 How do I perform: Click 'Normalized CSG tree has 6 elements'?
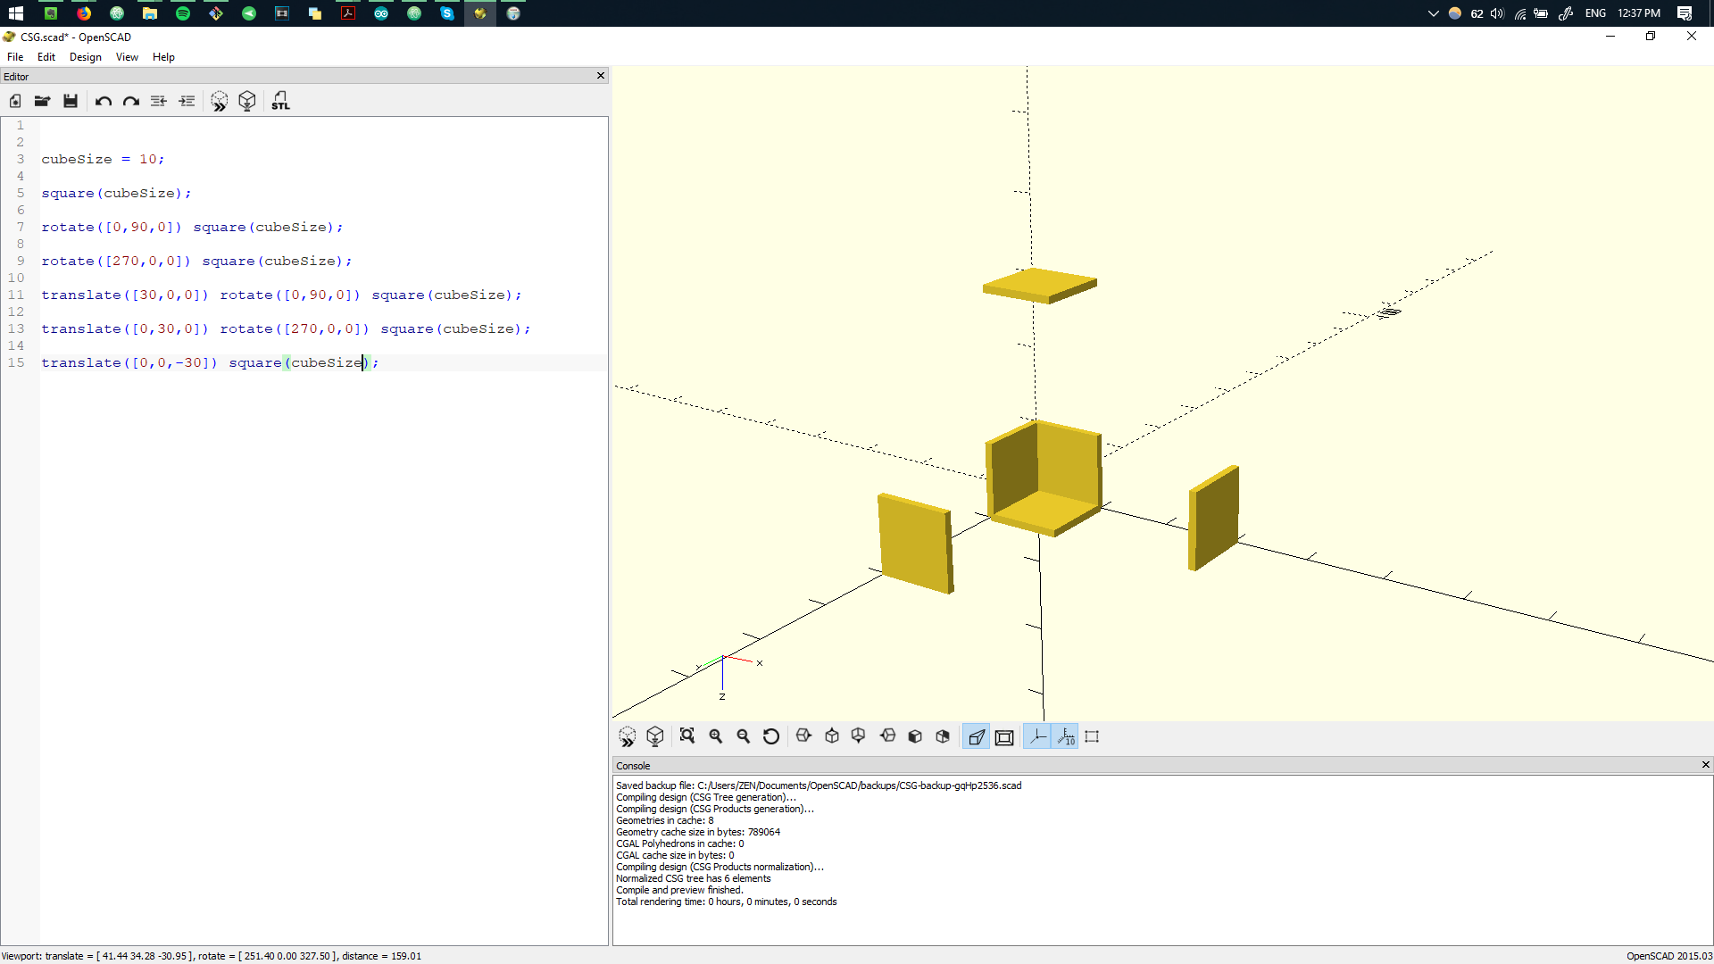pyautogui.click(x=693, y=878)
